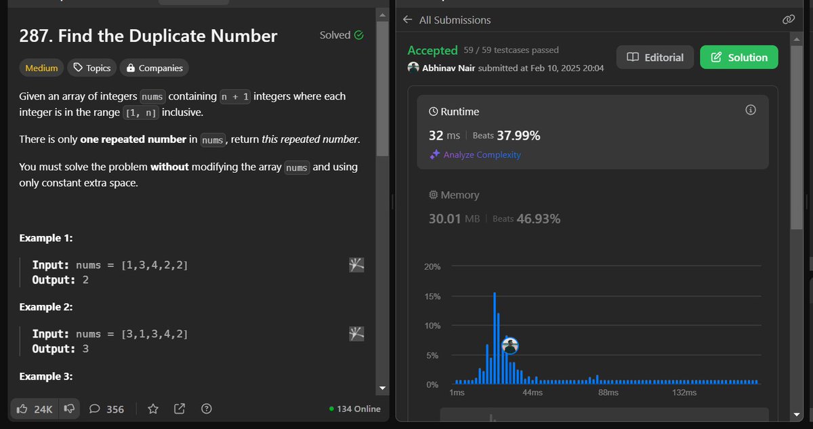Click the runtime info icon
813x429 pixels.
[751, 110]
